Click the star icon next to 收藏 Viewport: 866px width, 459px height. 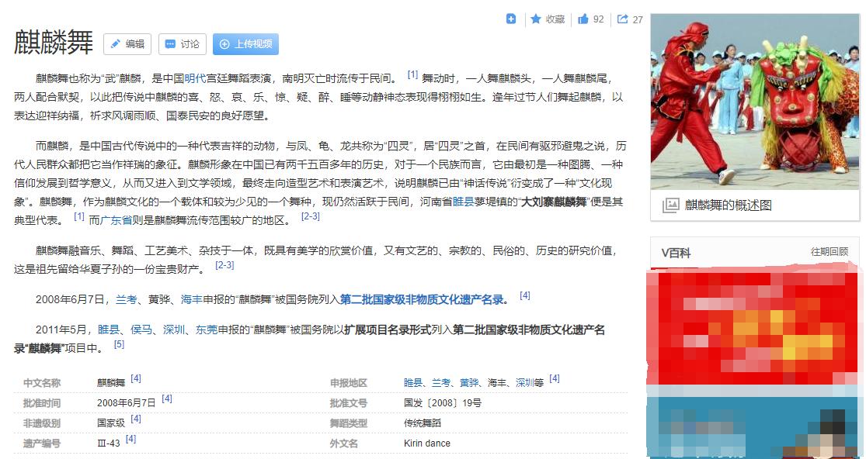[x=535, y=19]
